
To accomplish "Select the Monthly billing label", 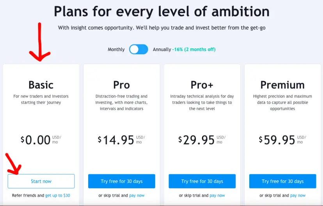I will point(116,50).
